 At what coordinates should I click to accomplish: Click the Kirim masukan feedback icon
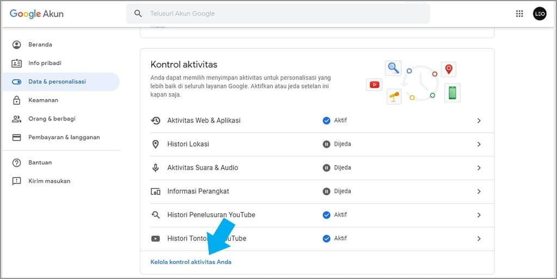click(x=17, y=181)
